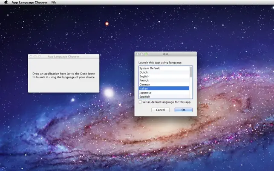Close the App Language Chooser window
The image size is (274, 171).
coord(31,57)
